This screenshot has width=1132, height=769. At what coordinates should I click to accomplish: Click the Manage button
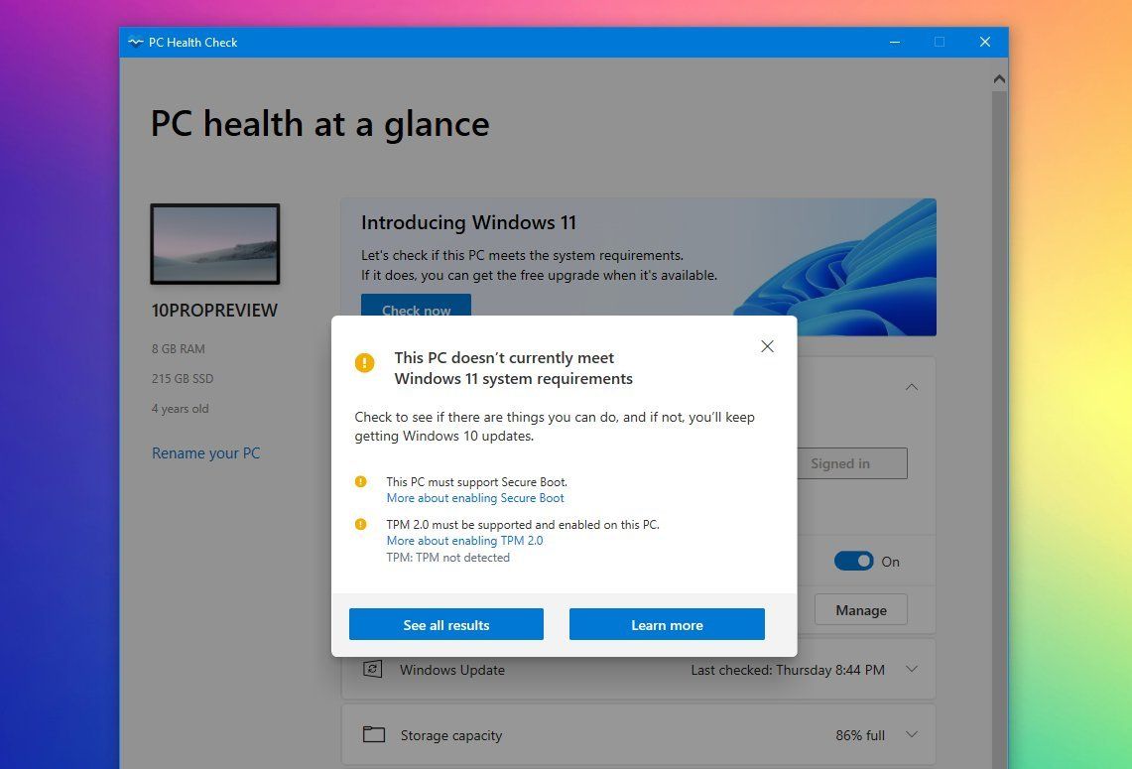(x=860, y=609)
